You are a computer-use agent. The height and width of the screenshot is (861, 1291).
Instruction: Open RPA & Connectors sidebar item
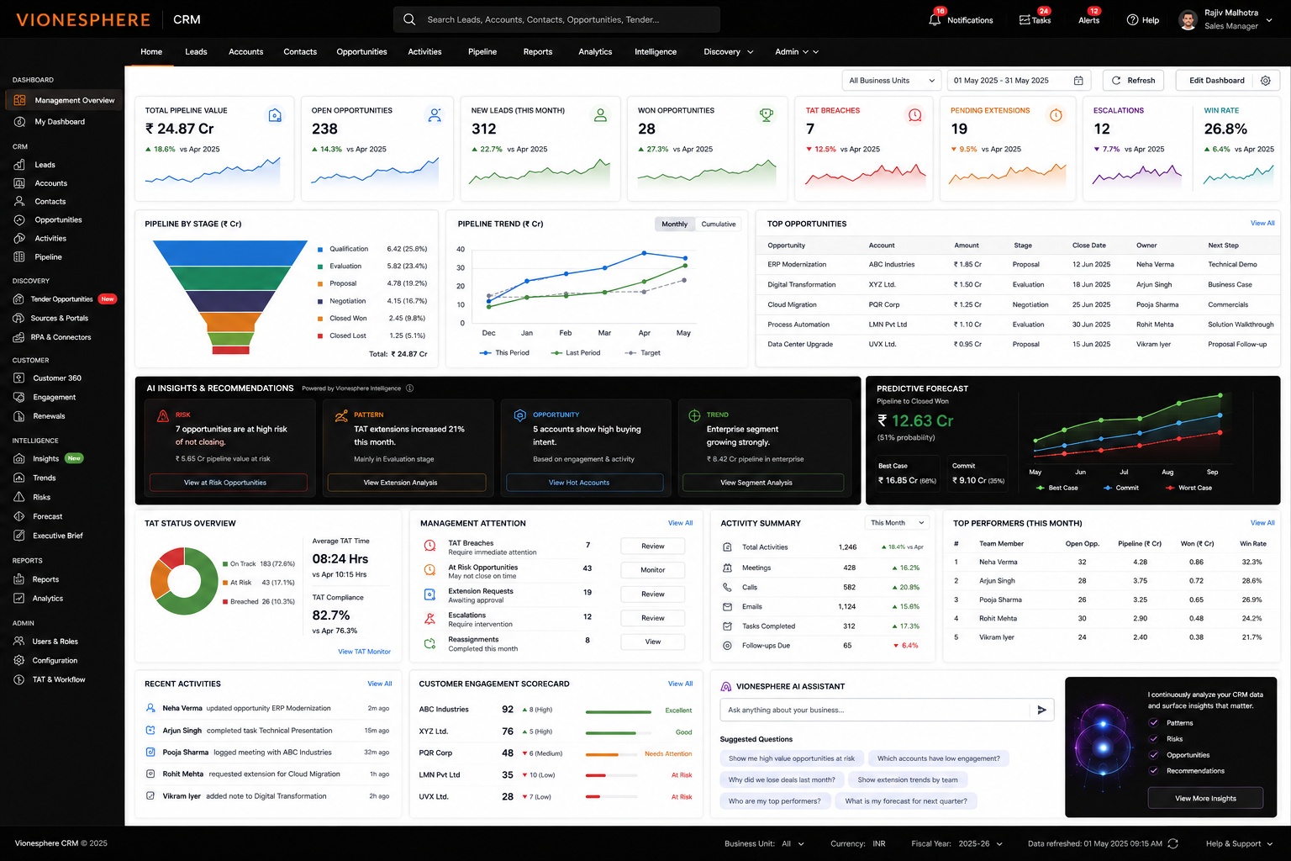coord(61,337)
